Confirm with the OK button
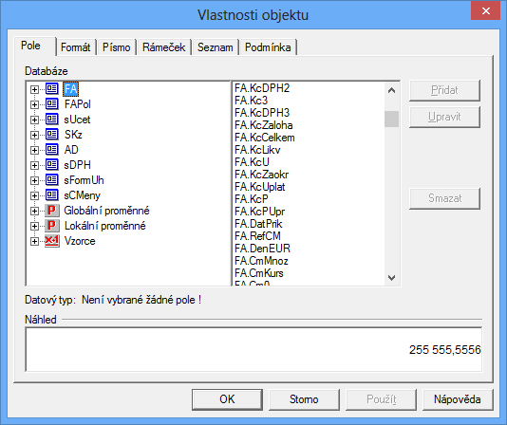This screenshot has height=425, width=507. click(227, 399)
